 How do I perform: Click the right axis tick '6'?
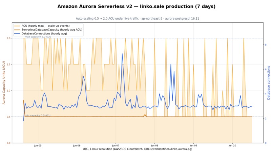pyautogui.click(x=266, y=69)
